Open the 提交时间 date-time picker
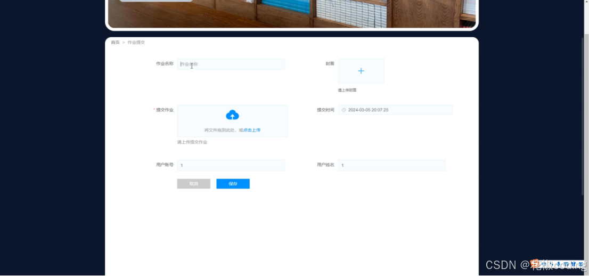The image size is (589, 276). (395, 110)
